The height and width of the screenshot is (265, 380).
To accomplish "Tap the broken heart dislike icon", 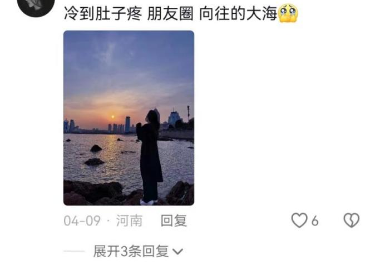I will [x=352, y=220].
